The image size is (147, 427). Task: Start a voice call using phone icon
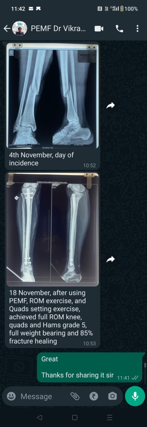coord(119,29)
